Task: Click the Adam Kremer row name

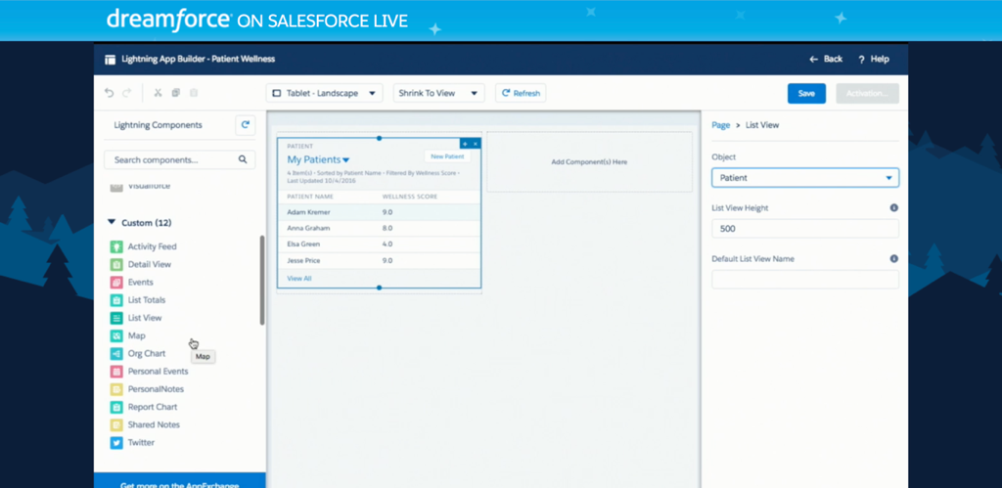Action: pos(308,212)
